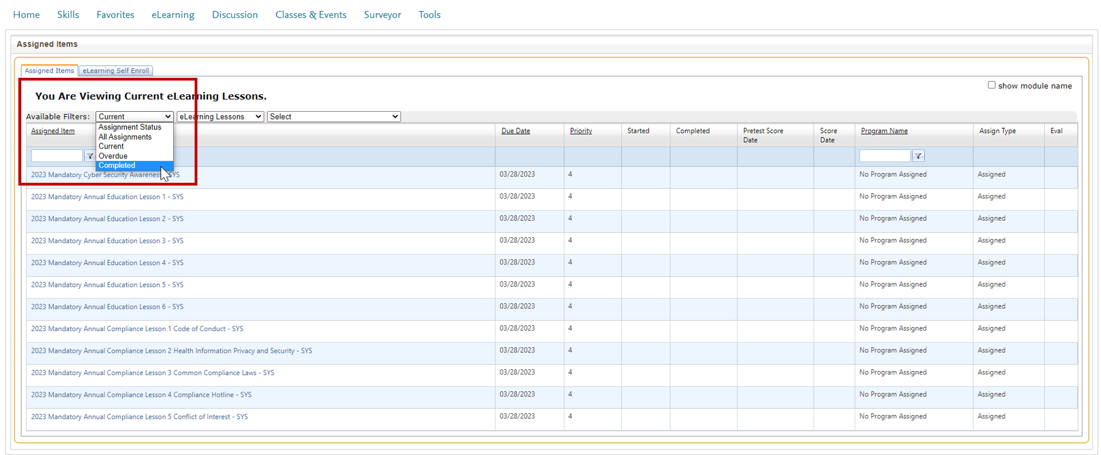
Task: Expand the eLearning Lessons filter dropdown
Action: (x=220, y=117)
